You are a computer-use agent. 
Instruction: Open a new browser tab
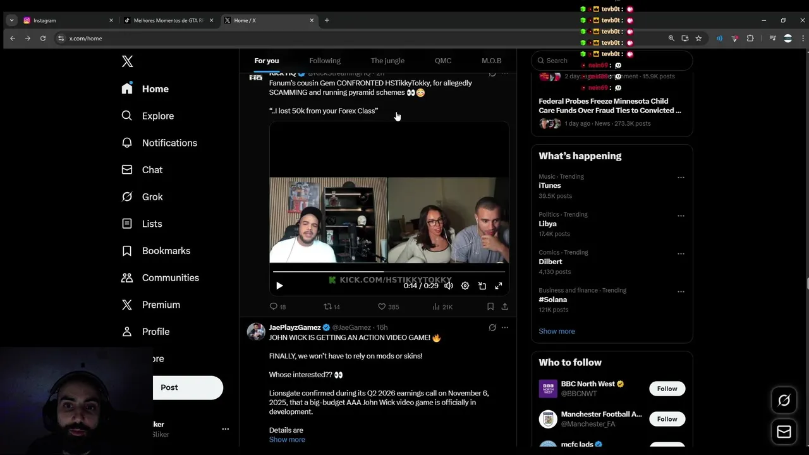click(327, 20)
